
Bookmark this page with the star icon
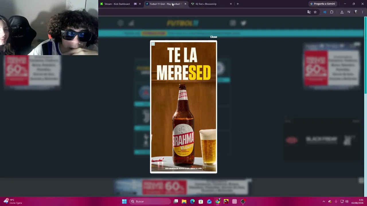315,12
